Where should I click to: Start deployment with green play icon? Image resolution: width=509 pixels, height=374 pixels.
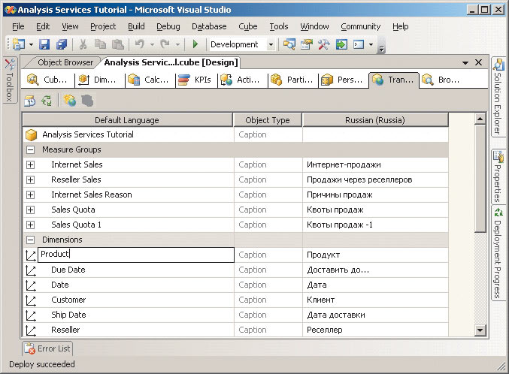[x=195, y=44]
